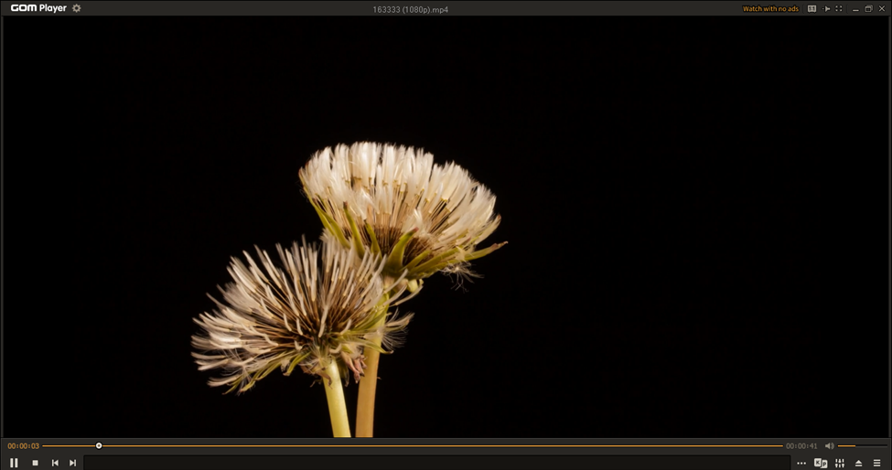The image size is (892, 470).
Task: Click the dandelion video display area
Action: [x=446, y=226]
